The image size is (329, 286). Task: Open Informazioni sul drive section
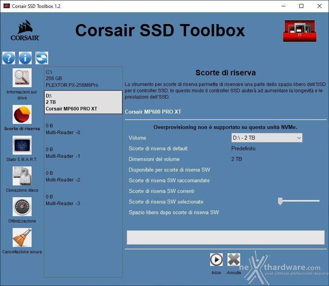tap(22, 78)
